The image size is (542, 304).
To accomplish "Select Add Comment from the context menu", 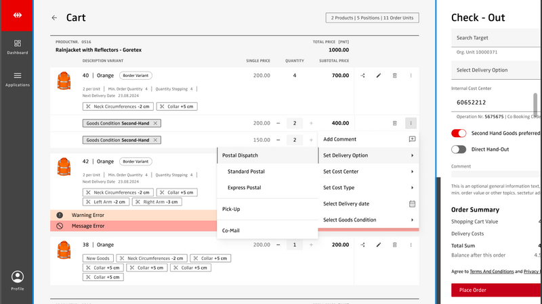I will click(x=369, y=139).
